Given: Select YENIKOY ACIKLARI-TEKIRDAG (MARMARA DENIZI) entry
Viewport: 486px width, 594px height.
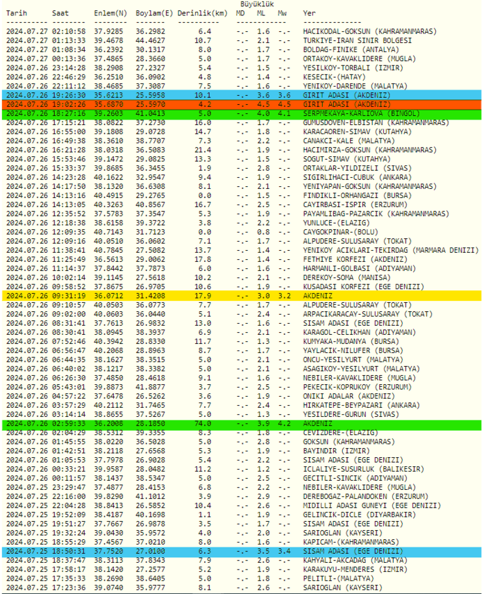Looking at the screenshot, I should tap(390, 249).
